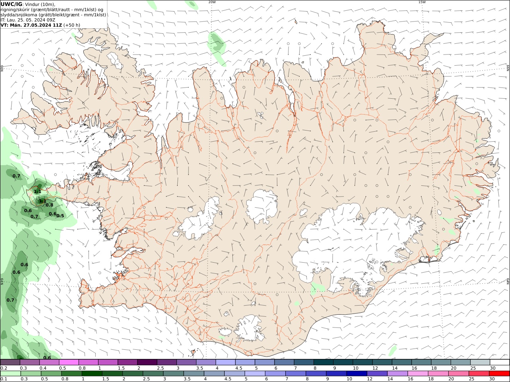Click the IT: Lau. 25. 05. 2024 09Z line
The image size is (510, 382).
point(28,20)
